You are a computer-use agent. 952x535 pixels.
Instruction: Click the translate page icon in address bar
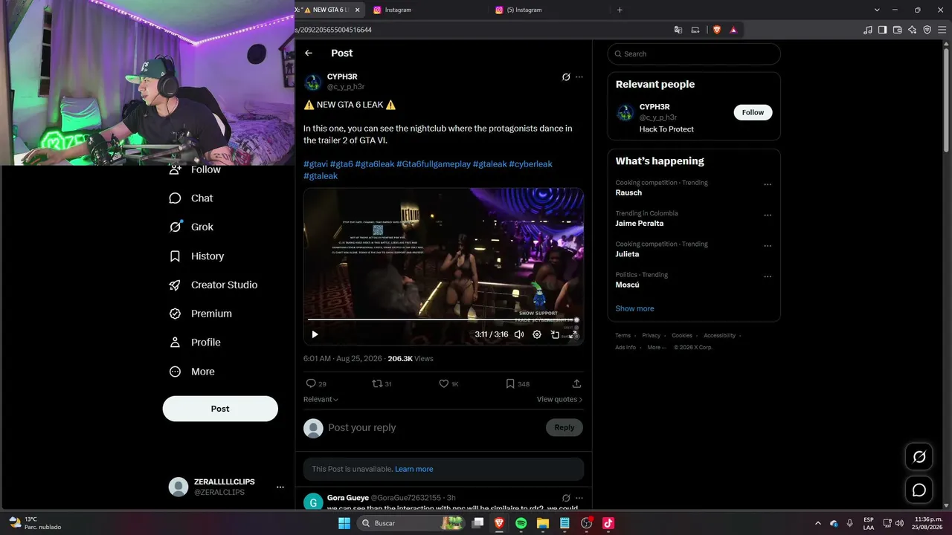click(x=678, y=30)
